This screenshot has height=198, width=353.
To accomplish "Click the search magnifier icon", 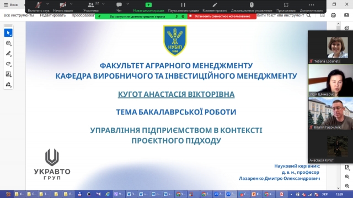I will [309, 15].
